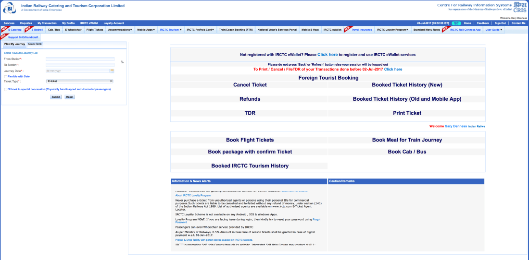Open the Enquiries menu
Image resolution: width=529 pixels, height=260 pixels.
(26, 23)
